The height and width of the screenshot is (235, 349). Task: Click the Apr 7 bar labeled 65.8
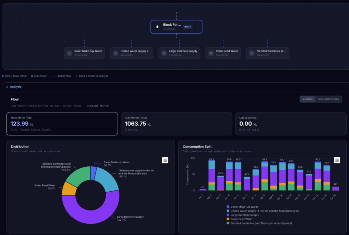point(256,180)
